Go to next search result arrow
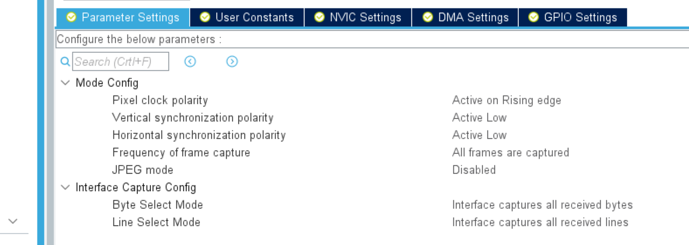This screenshot has width=689, height=245. click(x=232, y=61)
